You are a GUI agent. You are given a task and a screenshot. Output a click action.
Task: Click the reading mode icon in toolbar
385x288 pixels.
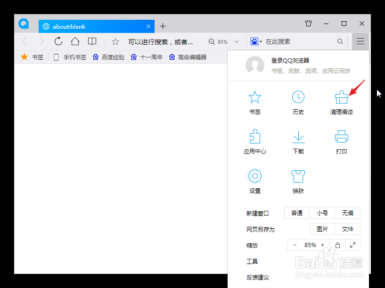[x=92, y=41]
